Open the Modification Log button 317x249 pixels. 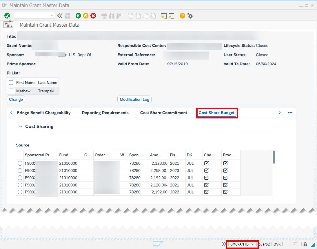coord(134,99)
